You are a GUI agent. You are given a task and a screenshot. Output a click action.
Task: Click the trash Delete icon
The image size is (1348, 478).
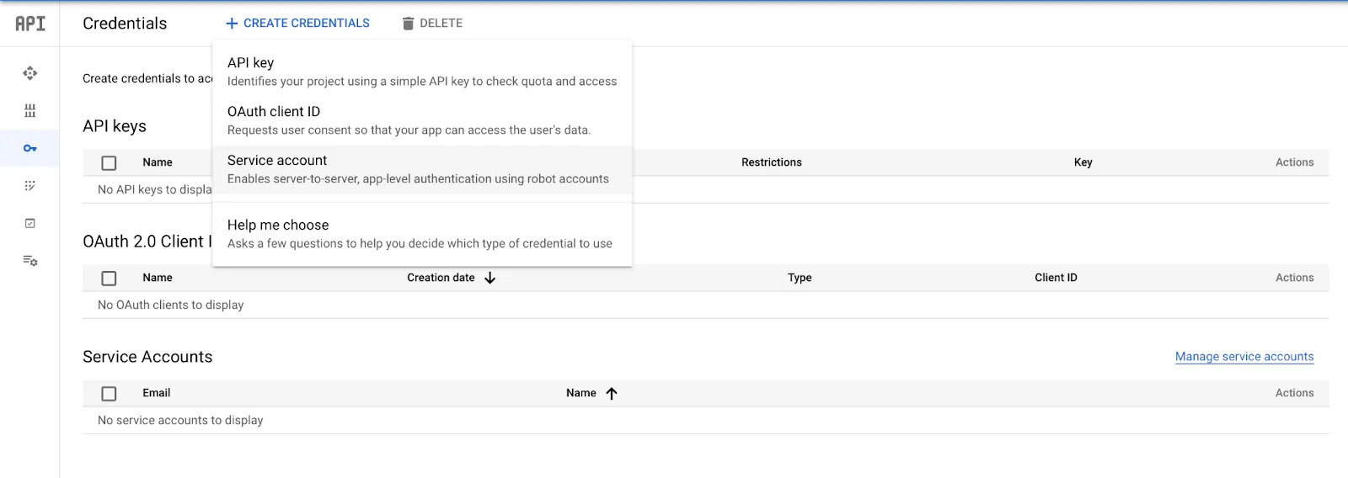click(x=408, y=24)
